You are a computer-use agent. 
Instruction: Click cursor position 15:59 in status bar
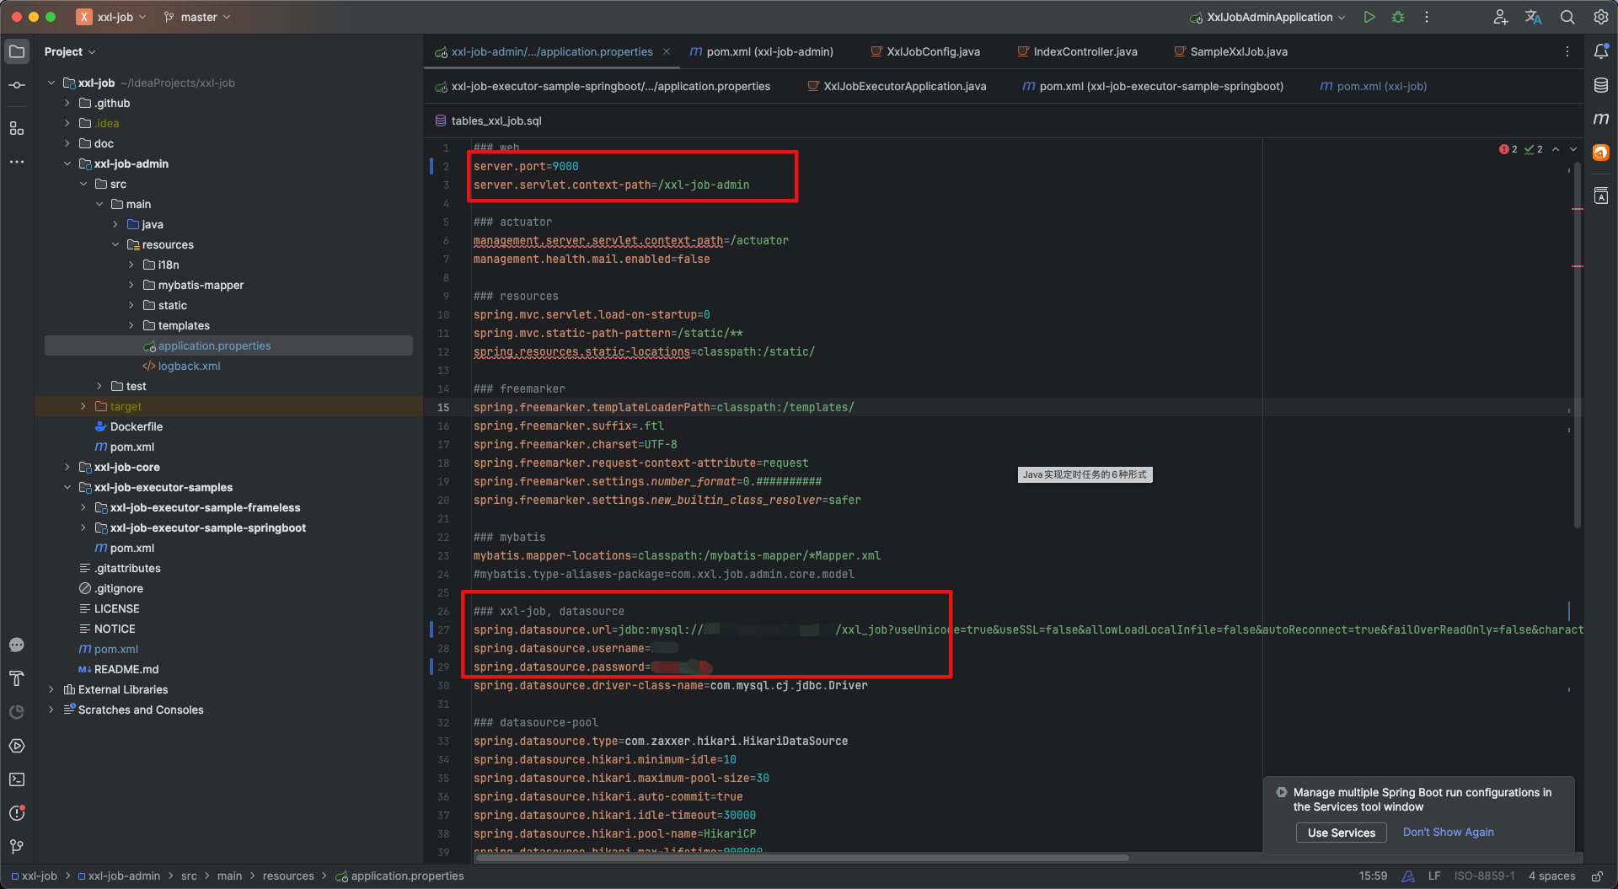tap(1373, 876)
